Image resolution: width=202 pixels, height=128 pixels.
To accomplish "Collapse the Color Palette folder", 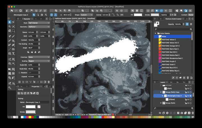I will point(155,33).
